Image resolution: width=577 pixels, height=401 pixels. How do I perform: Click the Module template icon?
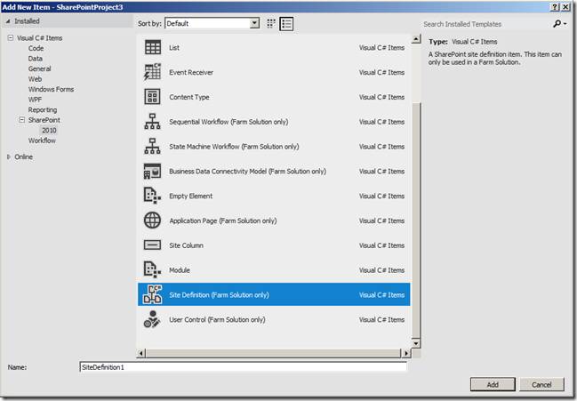coord(152,270)
